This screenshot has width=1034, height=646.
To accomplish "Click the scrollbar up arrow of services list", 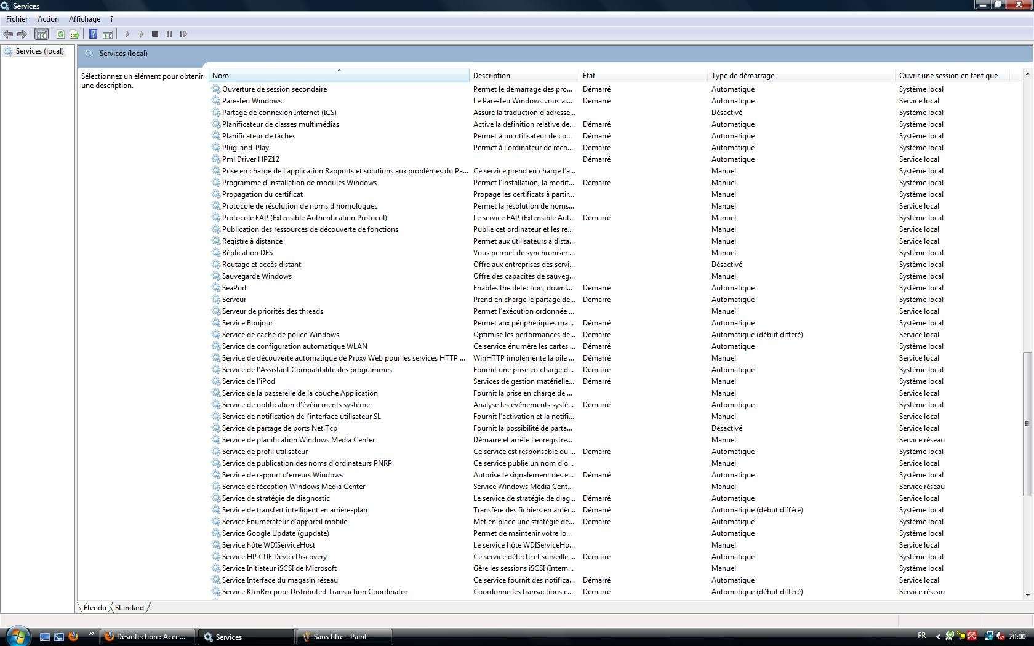I will coord(1027,74).
